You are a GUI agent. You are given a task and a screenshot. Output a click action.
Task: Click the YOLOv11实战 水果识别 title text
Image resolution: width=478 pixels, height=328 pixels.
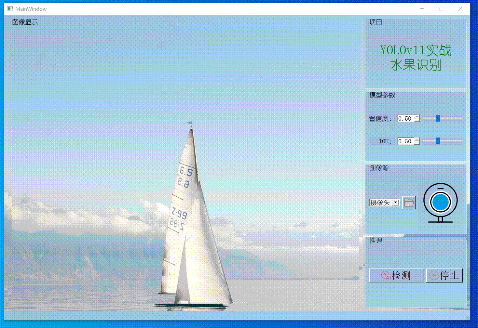[416, 58]
